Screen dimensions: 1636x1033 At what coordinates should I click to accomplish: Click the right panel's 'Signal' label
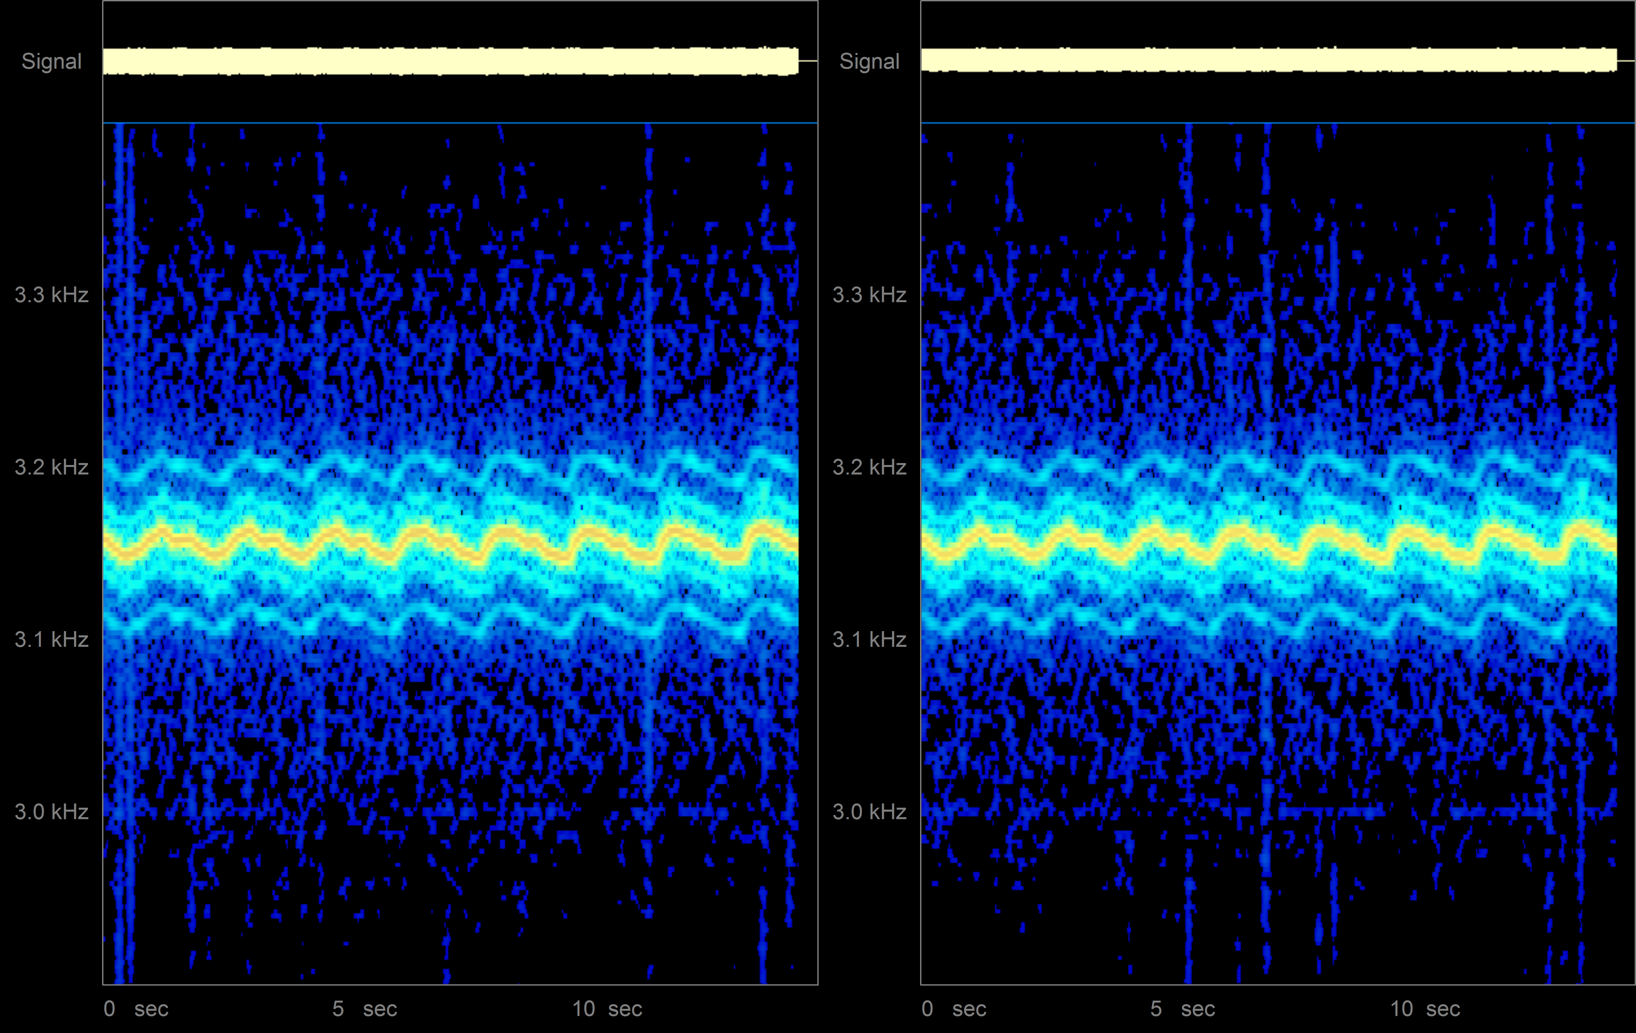870,61
